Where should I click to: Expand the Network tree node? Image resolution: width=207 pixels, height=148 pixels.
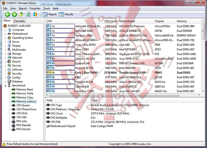[5, 58]
